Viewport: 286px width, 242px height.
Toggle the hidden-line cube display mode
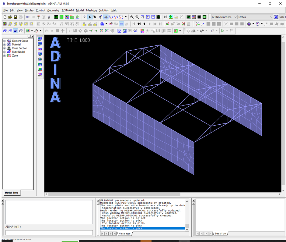pos(10,31)
